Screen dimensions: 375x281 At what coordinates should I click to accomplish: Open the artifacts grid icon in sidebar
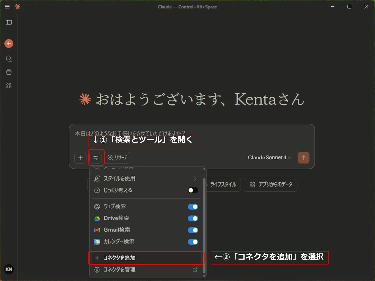click(x=9, y=86)
